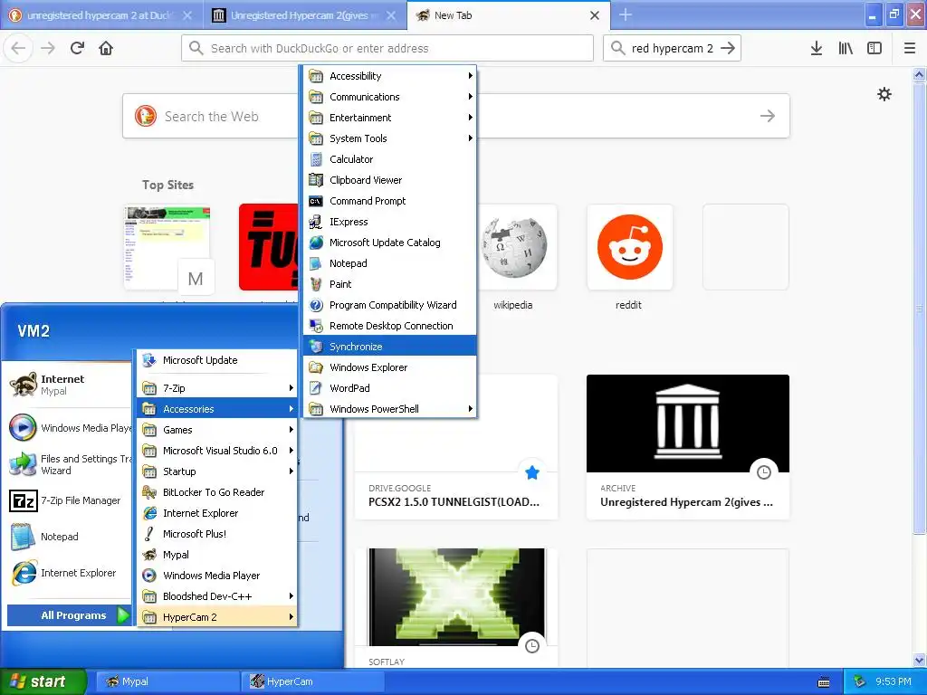The width and height of the screenshot is (927, 695).
Task: Click the Windows start button
Action: point(43,681)
